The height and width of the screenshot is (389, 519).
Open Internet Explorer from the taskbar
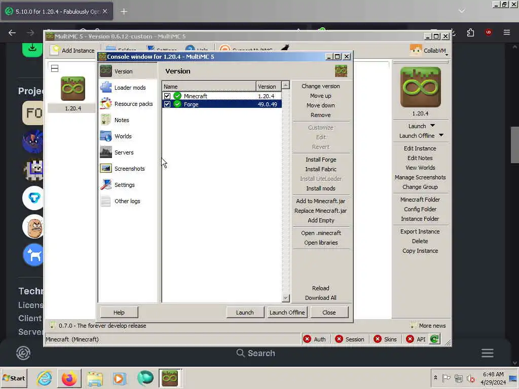coord(45,378)
